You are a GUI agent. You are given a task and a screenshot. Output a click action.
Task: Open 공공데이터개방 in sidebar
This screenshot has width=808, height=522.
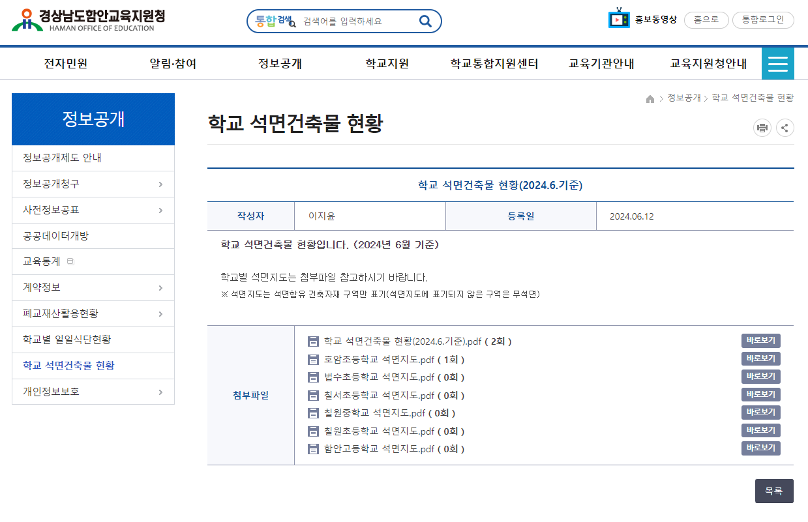(93, 236)
